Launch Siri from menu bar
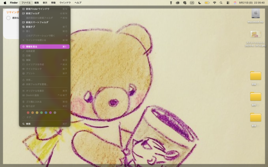This screenshot has height=167, width=268. [235, 3]
